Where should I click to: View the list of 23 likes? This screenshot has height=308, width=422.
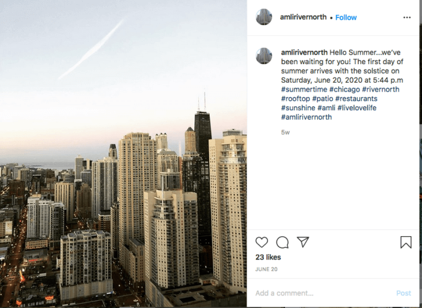pyautogui.click(x=268, y=257)
